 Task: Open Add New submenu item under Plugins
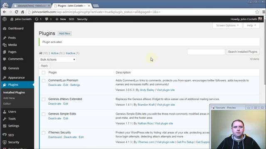(x=9, y=98)
